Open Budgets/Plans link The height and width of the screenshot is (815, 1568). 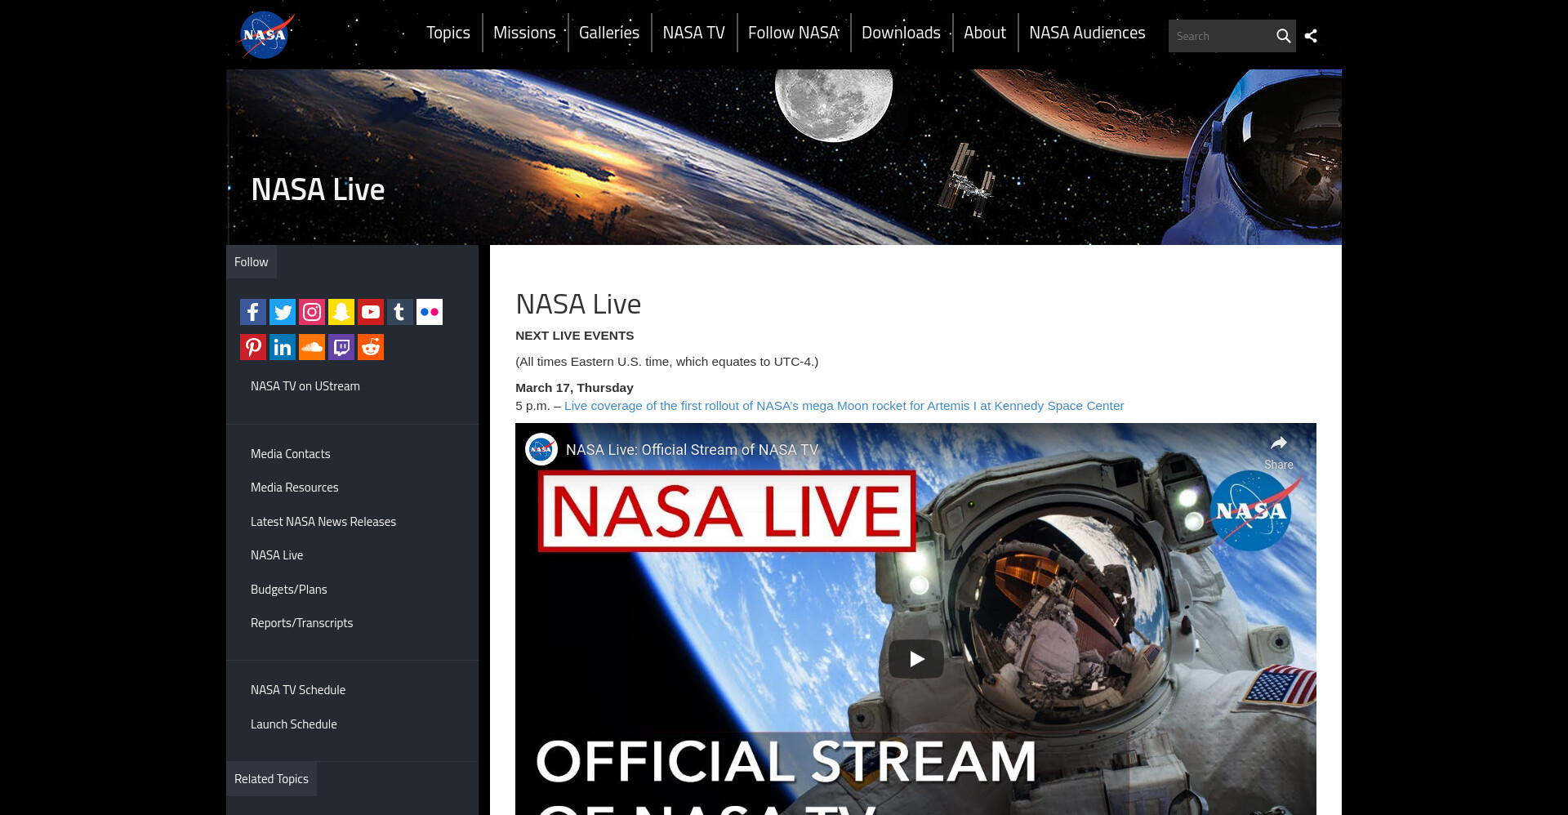289,590
